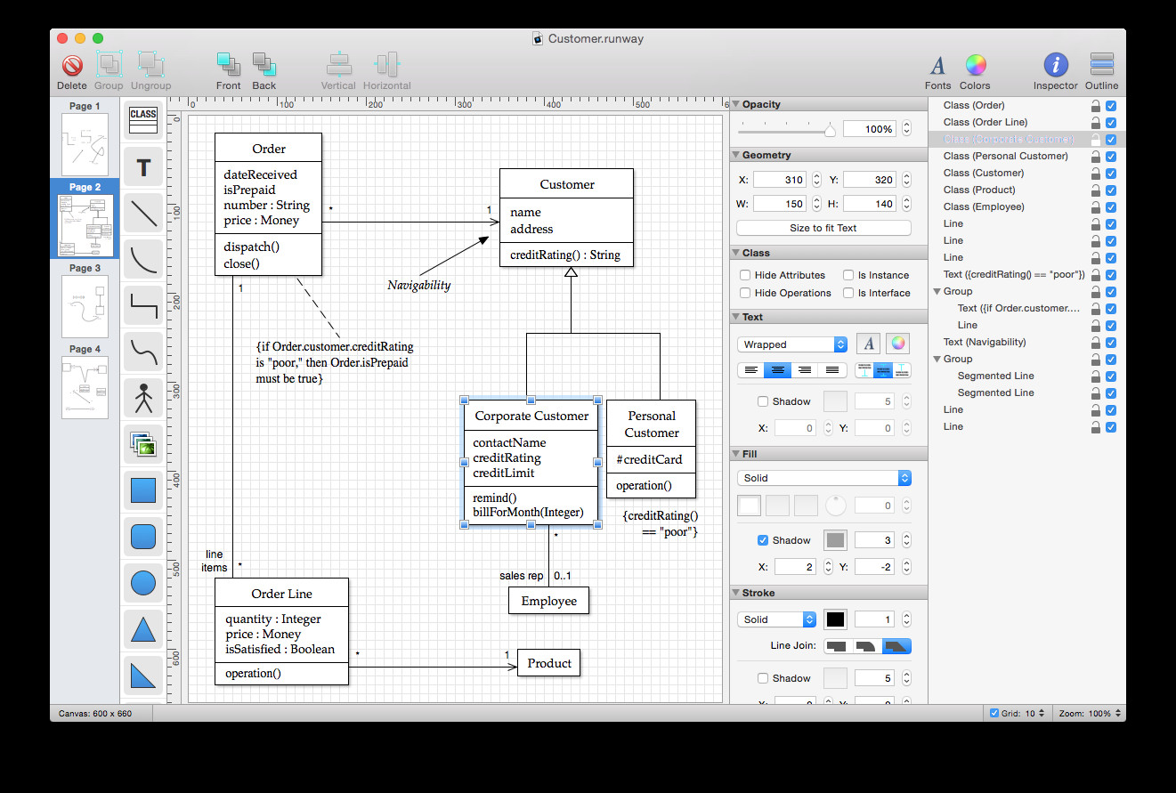Click the text font A button
This screenshot has height=793, width=1176.
click(869, 344)
